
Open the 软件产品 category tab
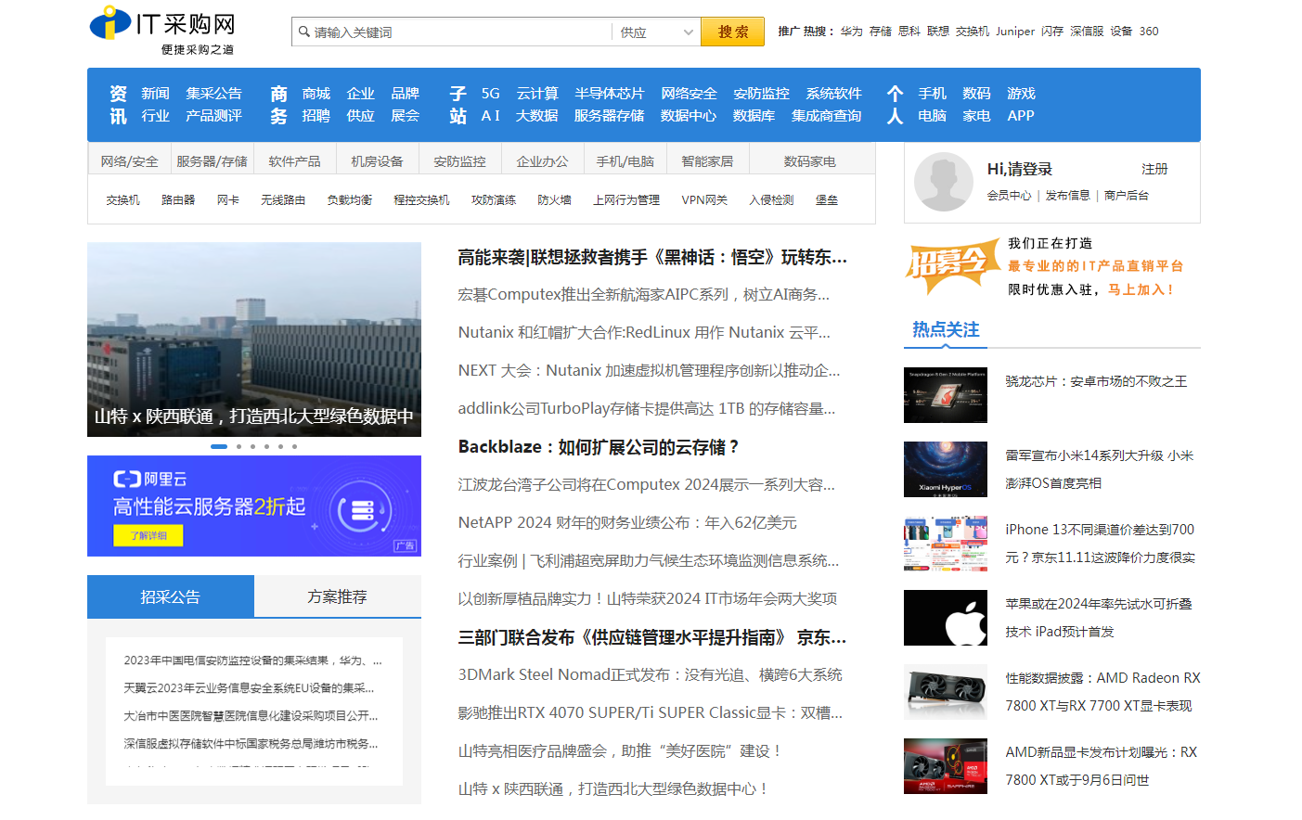294,160
